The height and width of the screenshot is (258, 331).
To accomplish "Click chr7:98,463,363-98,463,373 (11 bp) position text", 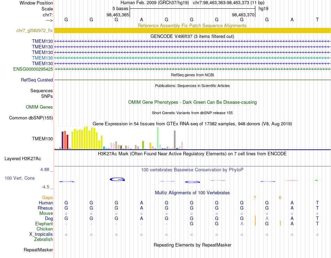I will click(229, 3).
